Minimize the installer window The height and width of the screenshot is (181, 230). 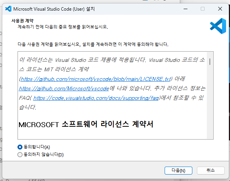[x=186, y=9]
